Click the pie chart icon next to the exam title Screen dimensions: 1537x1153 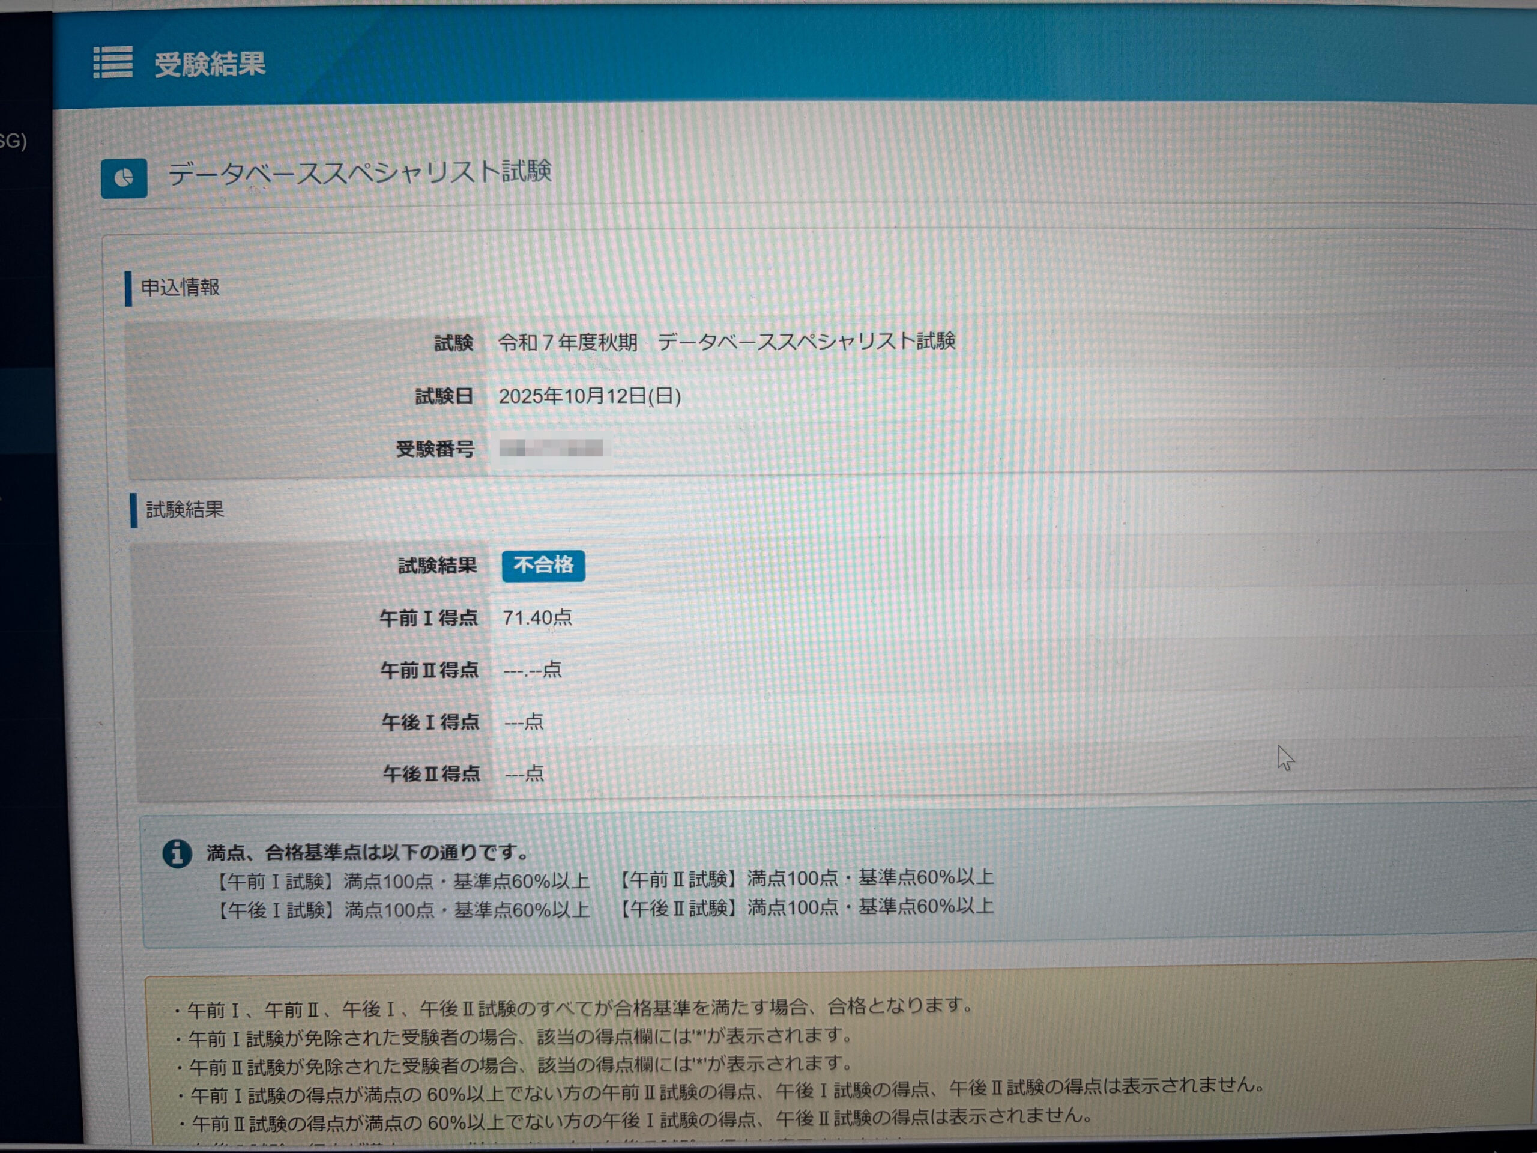(124, 178)
